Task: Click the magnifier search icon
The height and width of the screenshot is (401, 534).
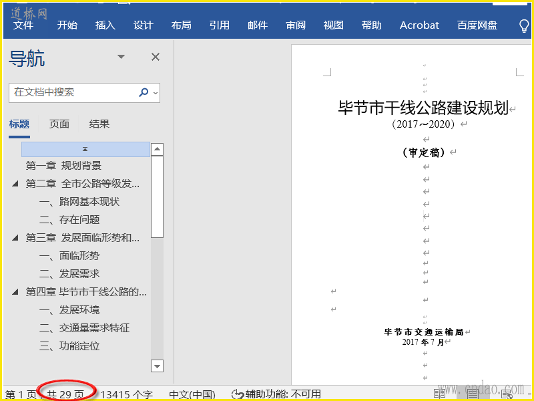Action: click(144, 92)
